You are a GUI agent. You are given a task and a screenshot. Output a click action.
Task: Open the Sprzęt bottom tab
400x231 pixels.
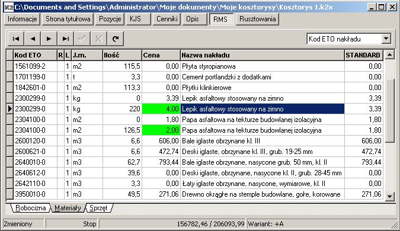click(x=98, y=208)
